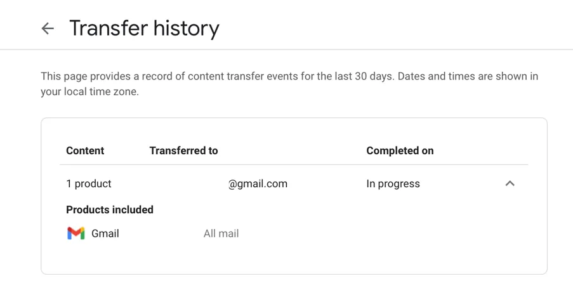Click the "All mail" detail text

pyautogui.click(x=221, y=234)
